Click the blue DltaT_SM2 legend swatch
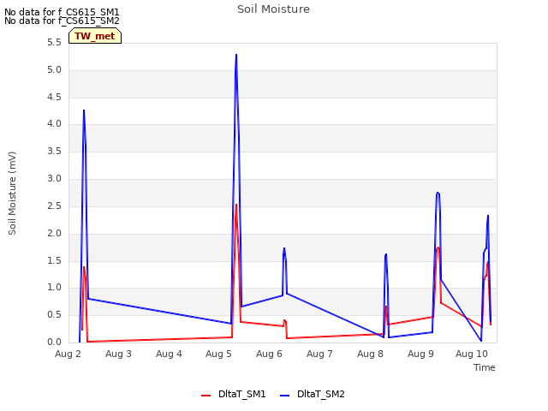The width and height of the screenshot is (548, 411). (x=285, y=396)
